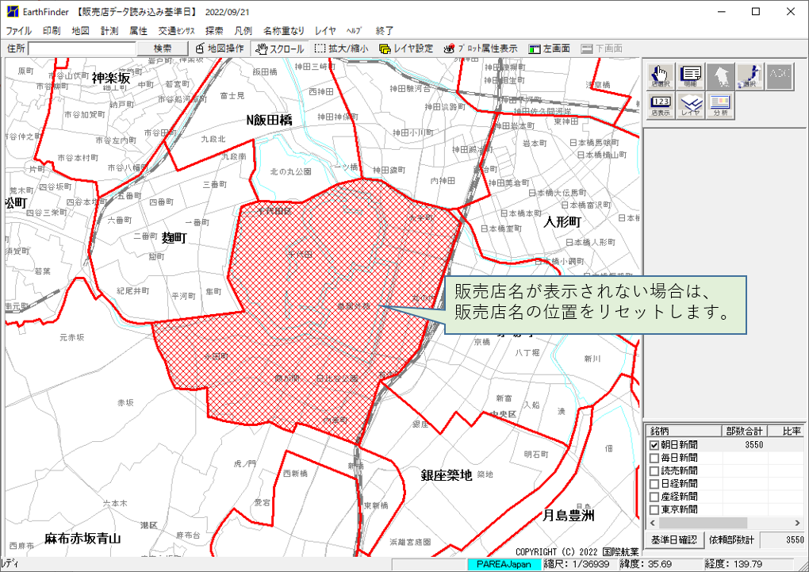Viewport: 809px width, 572px height.
Task: Open the 地図 map menu
Action: [80, 31]
